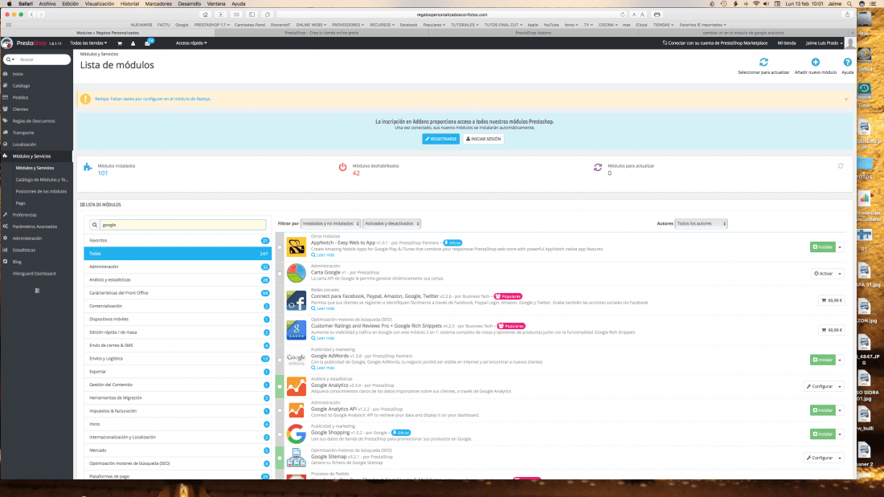Click the Spotlight search icon in menu bar
Image resolution: width=884 pixels, height=497 pixels.
tap(849, 4)
